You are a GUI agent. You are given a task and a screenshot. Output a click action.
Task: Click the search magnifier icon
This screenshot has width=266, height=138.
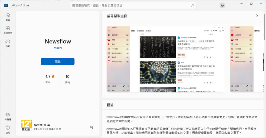coord(192,5)
